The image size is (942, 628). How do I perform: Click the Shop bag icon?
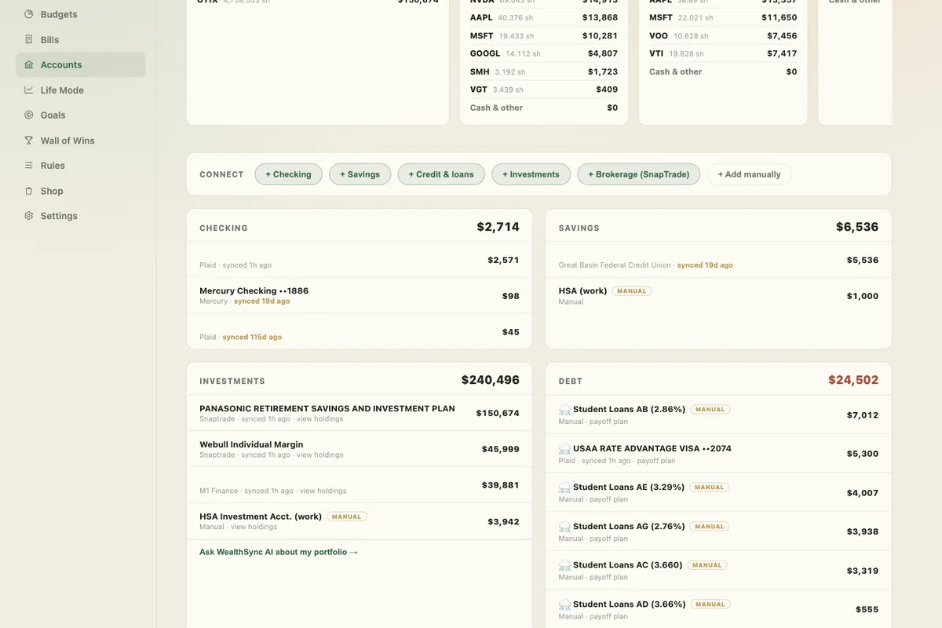[29, 191]
